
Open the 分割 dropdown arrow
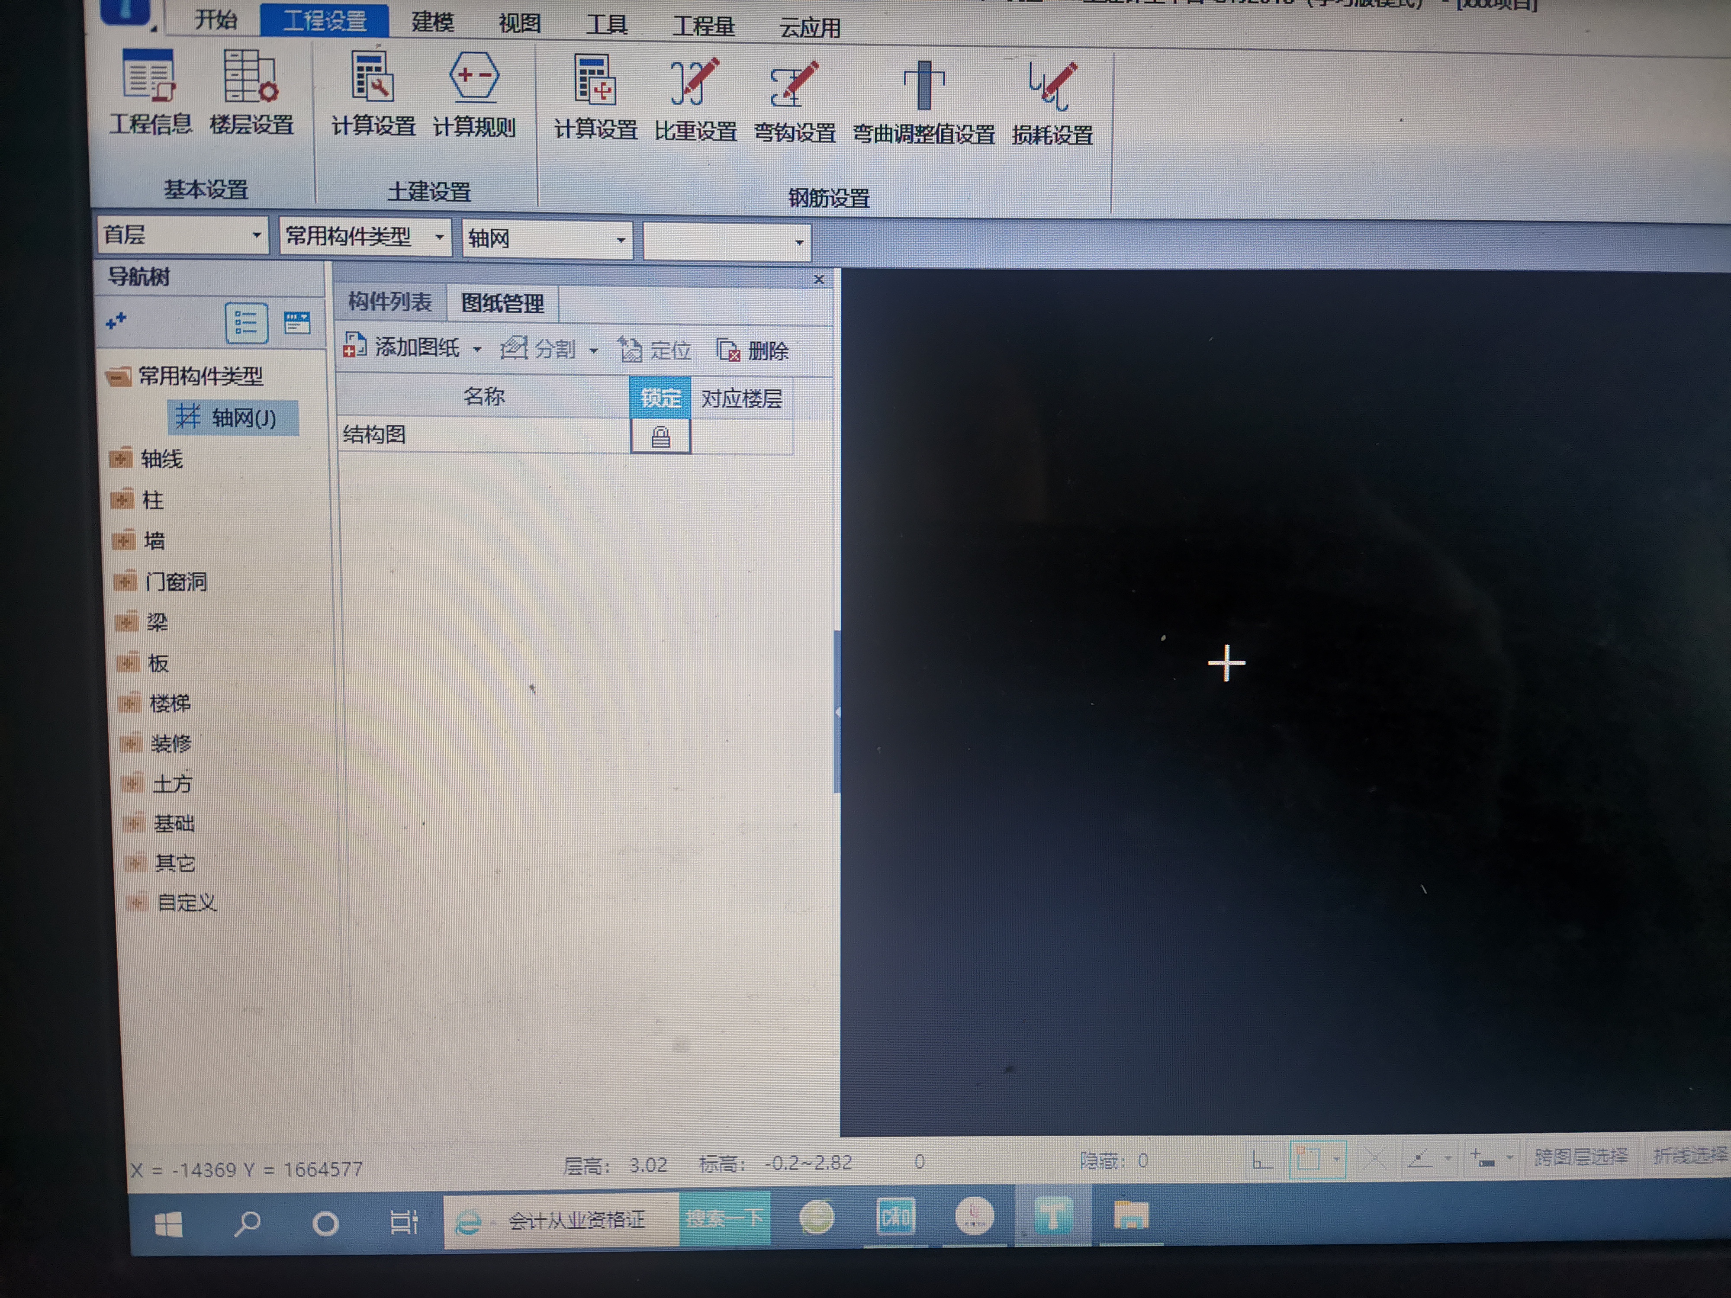(x=593, y=350)
